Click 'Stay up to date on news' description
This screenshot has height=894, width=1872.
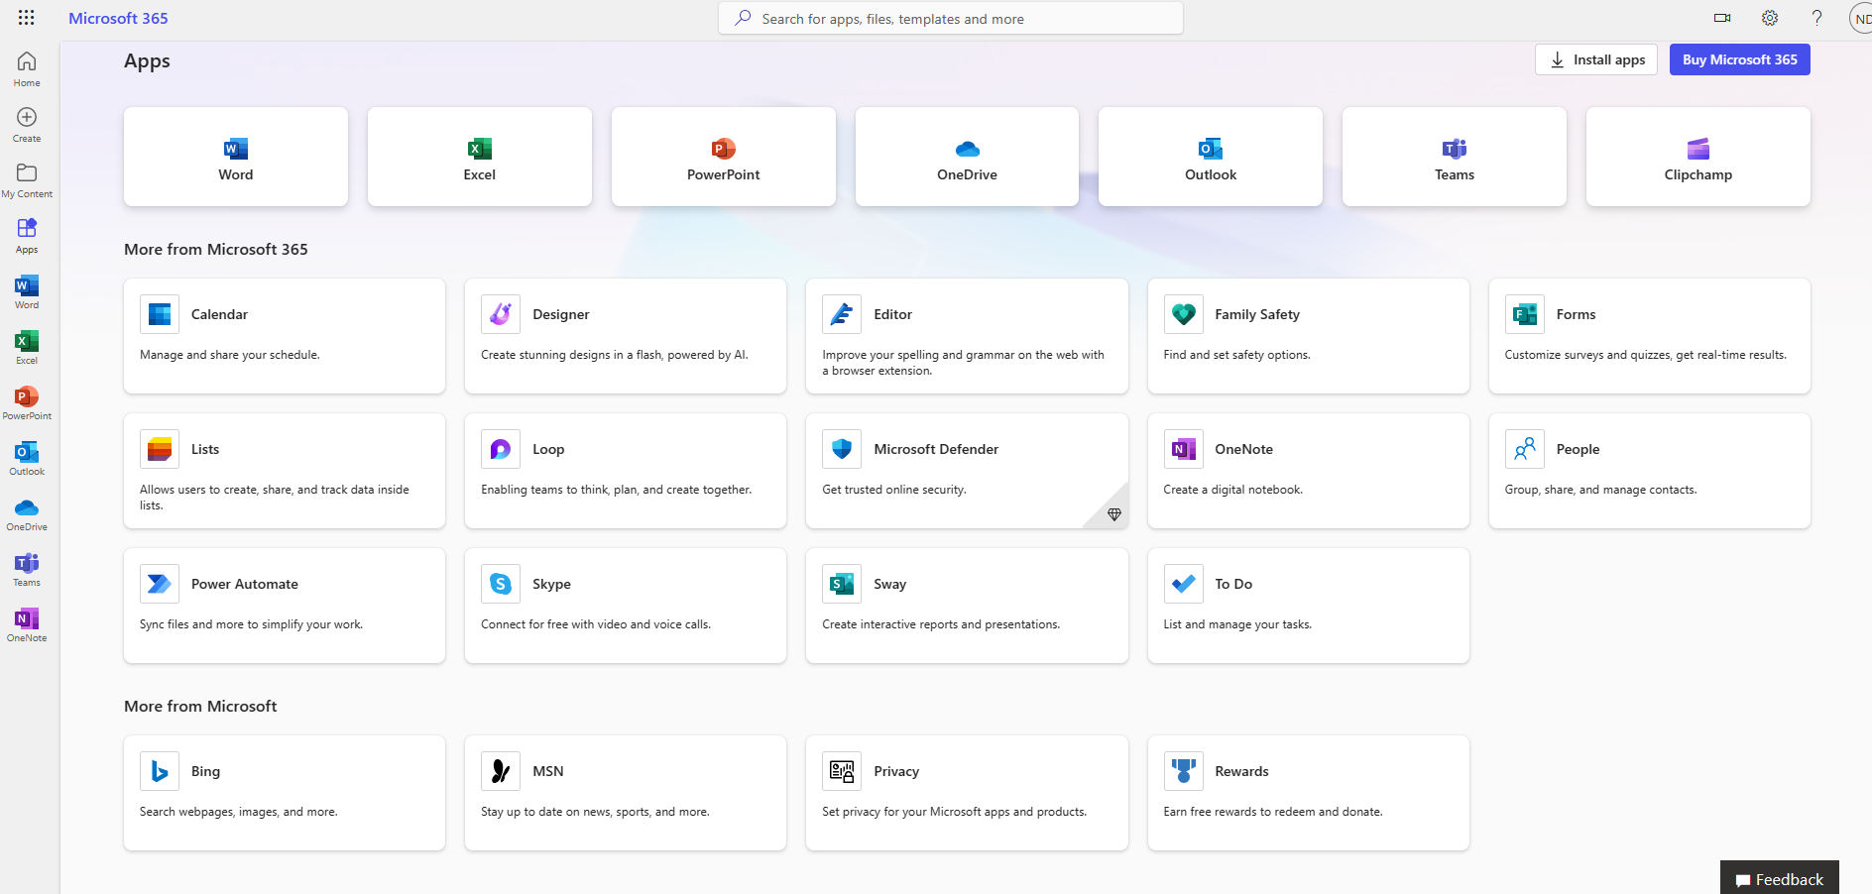pyautogui.click(x=595, y=812)
